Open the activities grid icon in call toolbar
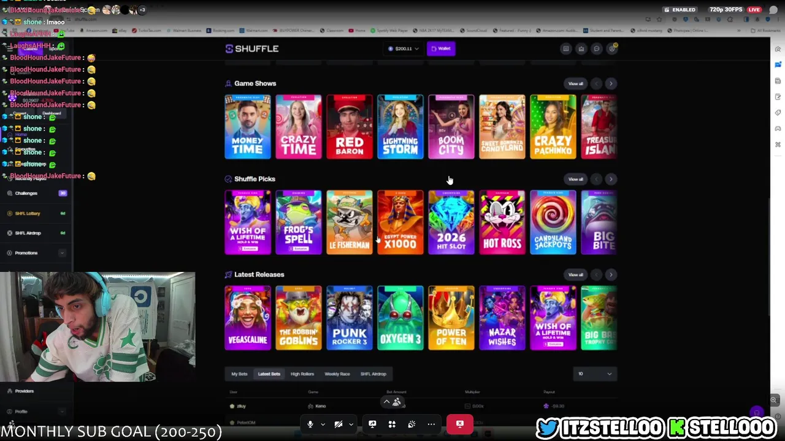785x441 pixels. (392, 424)
